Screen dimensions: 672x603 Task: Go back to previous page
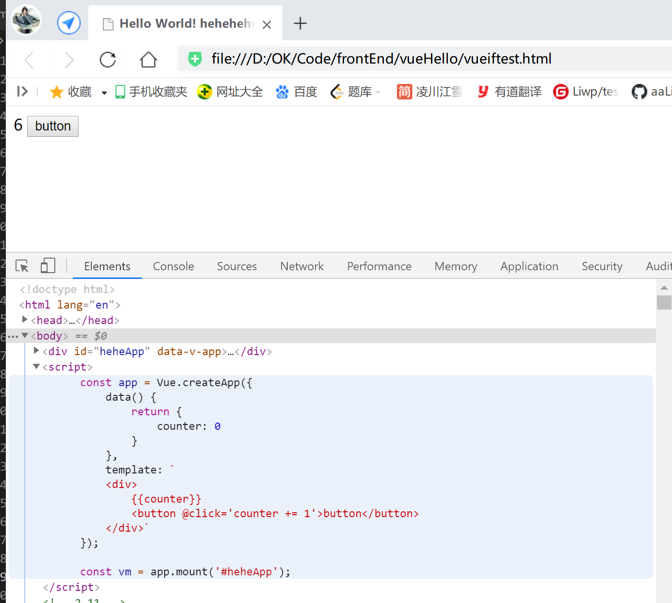coord(29,60)
